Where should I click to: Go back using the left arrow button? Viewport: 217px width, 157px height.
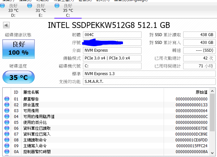click(6, 25)
